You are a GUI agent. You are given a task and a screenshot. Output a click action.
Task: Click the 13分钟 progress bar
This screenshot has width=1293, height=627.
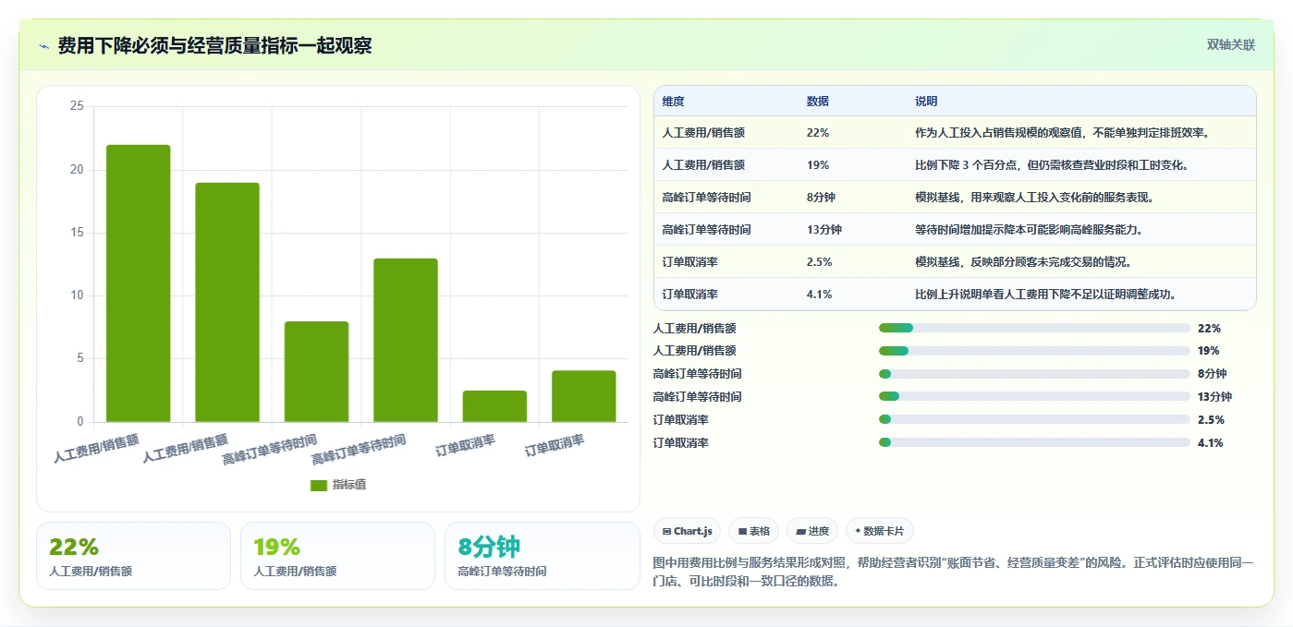click(1034, 397)
